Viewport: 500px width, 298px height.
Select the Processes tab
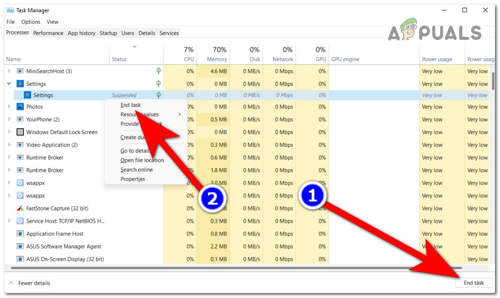[x=18, y=33]
